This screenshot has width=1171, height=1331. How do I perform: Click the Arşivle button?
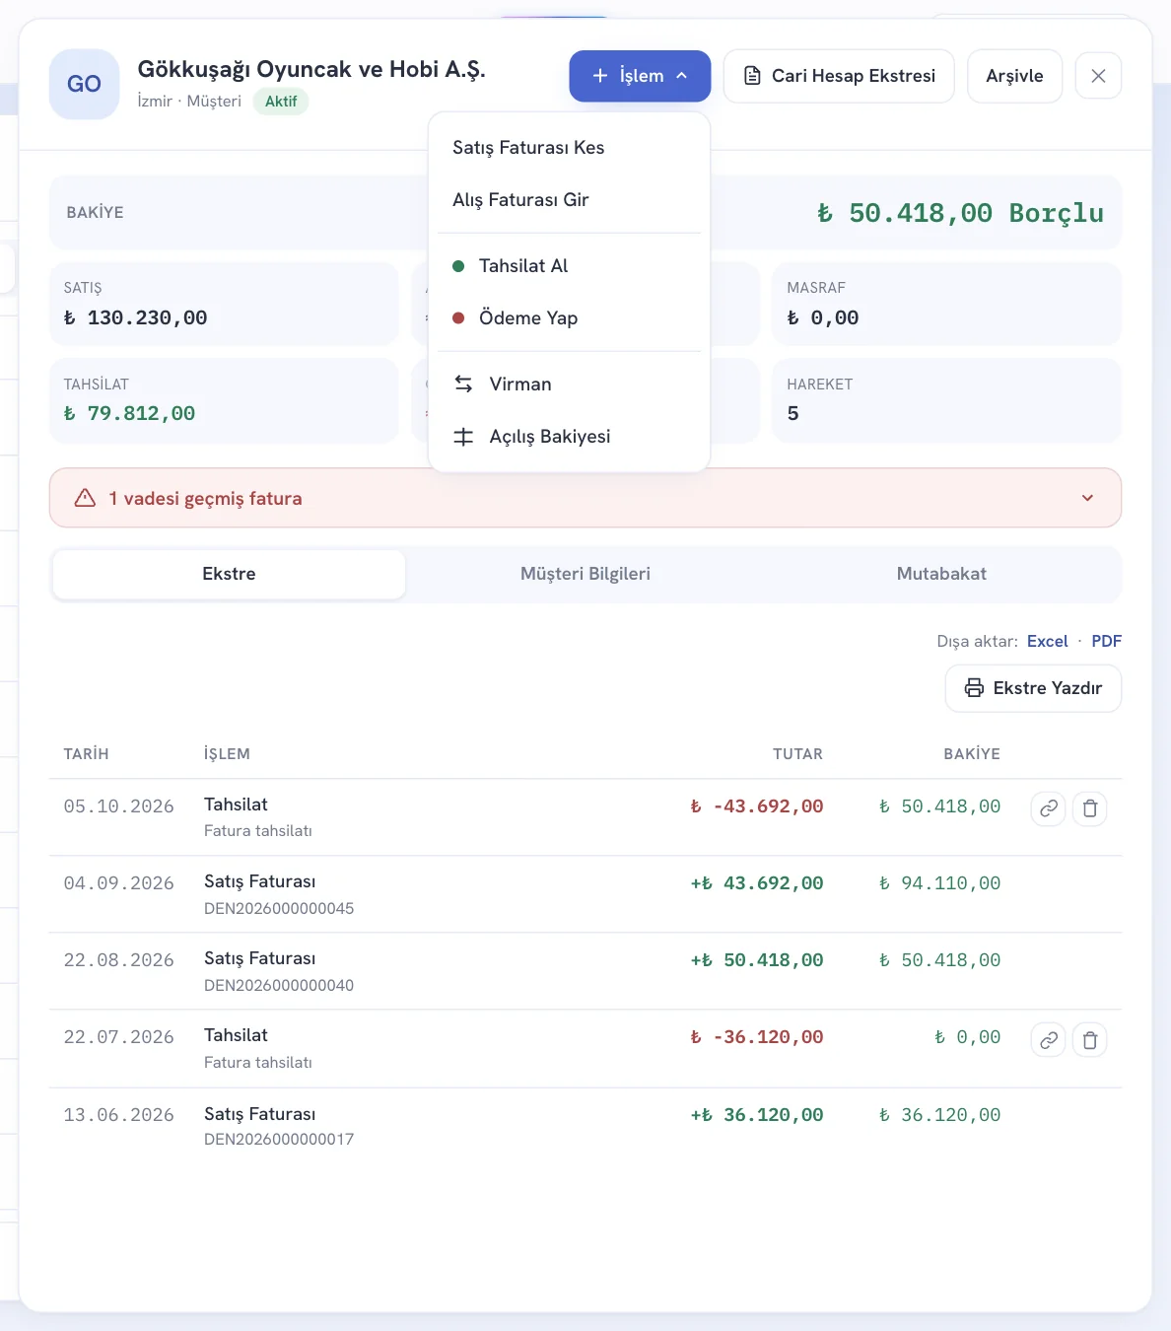[x=1014, y=76]
